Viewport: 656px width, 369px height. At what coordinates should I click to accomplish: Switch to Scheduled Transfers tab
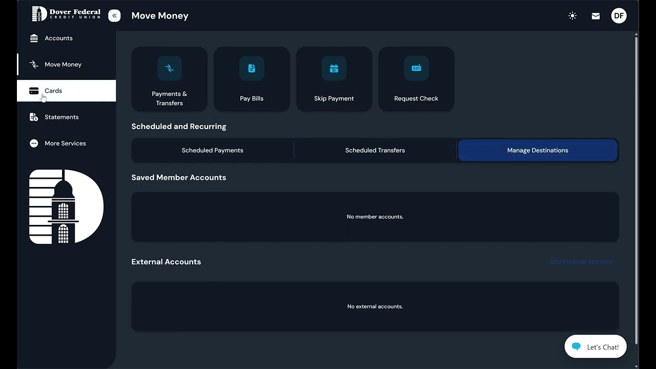tap(375, 151)
